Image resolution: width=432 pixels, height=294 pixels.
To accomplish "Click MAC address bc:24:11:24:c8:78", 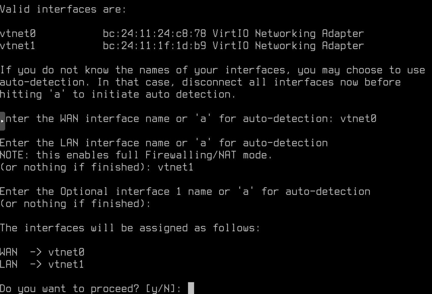I will click(x=154, y=33).
